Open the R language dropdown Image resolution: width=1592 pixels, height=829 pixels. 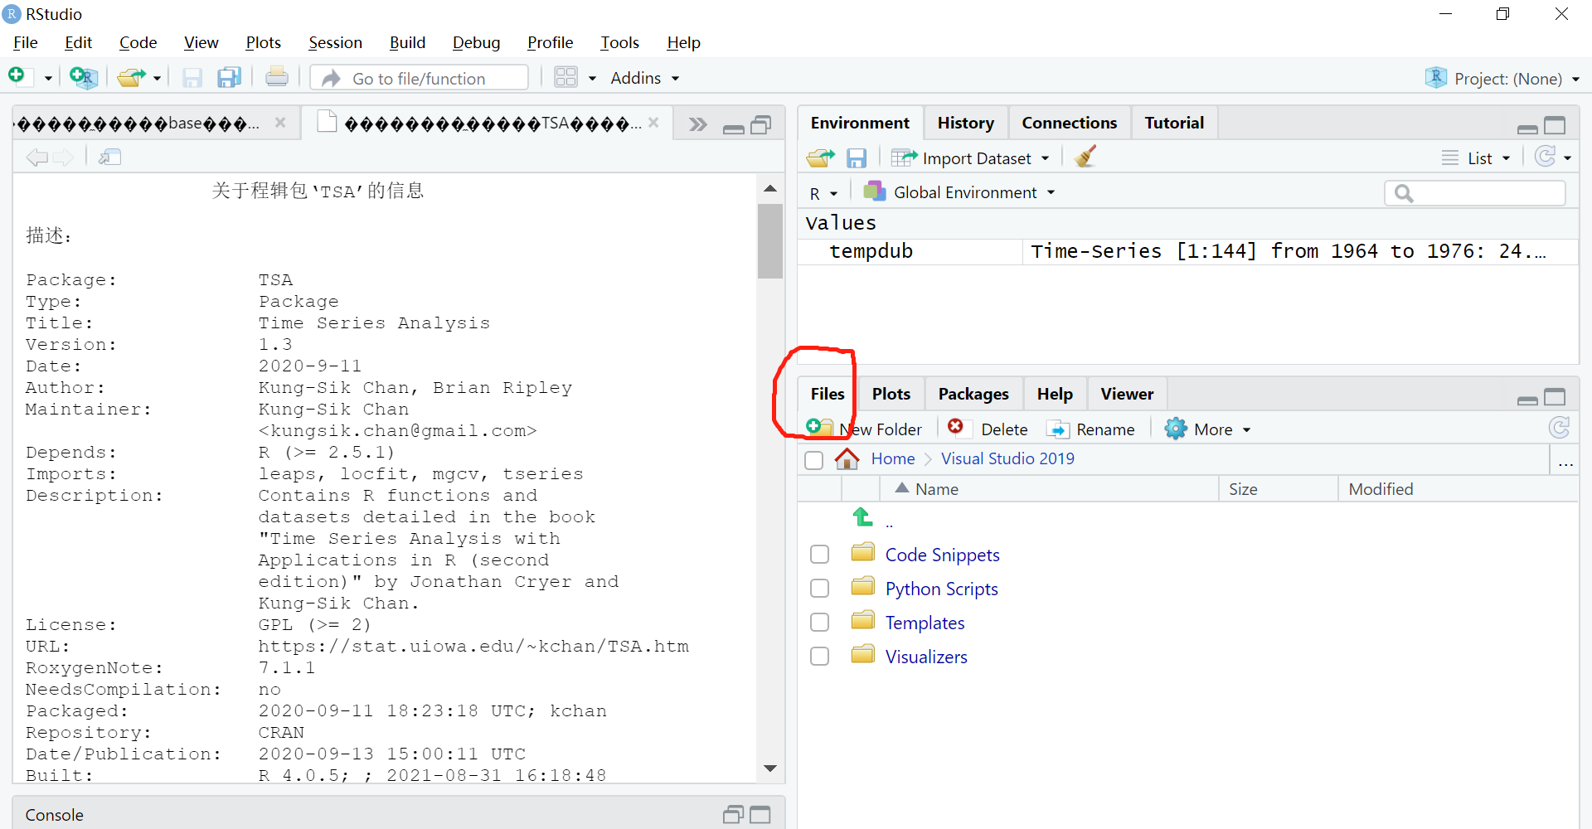823,193
